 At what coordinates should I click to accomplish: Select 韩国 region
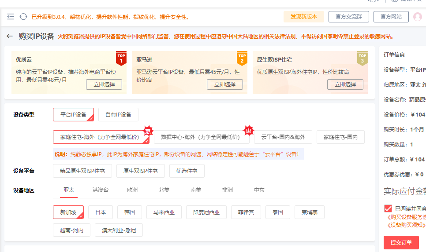[130, 212]
